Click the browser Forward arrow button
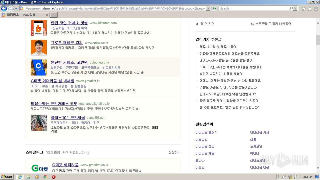This screenshot has height=180, width=320. pos(11,8)
